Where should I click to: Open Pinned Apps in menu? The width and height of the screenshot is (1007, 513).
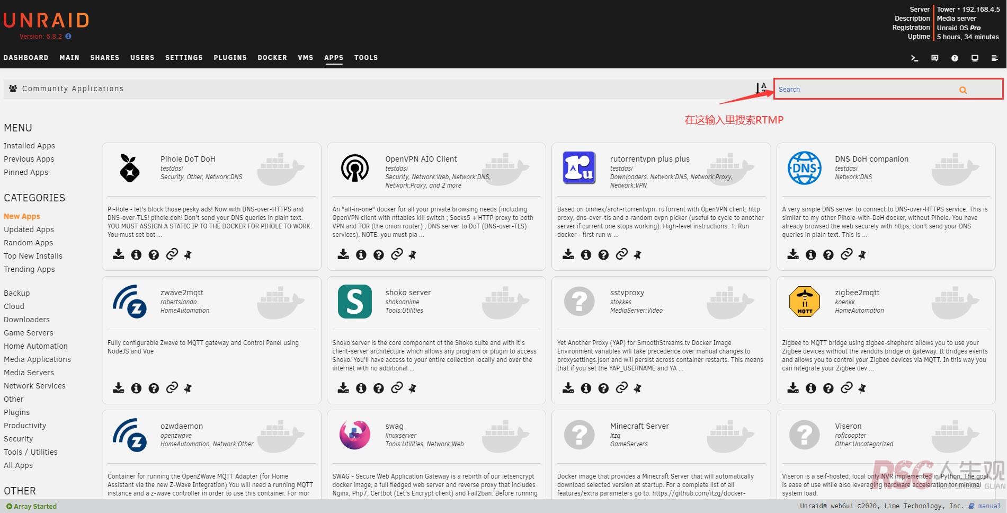point(26,172)
